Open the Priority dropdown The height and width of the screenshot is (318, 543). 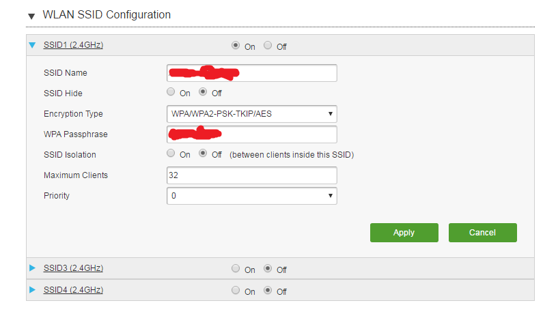click(x=252, y=196)
